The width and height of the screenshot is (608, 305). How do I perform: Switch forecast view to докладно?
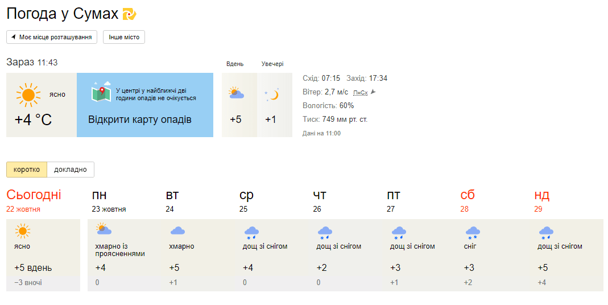pyautogui.click(x=70, y=170)
